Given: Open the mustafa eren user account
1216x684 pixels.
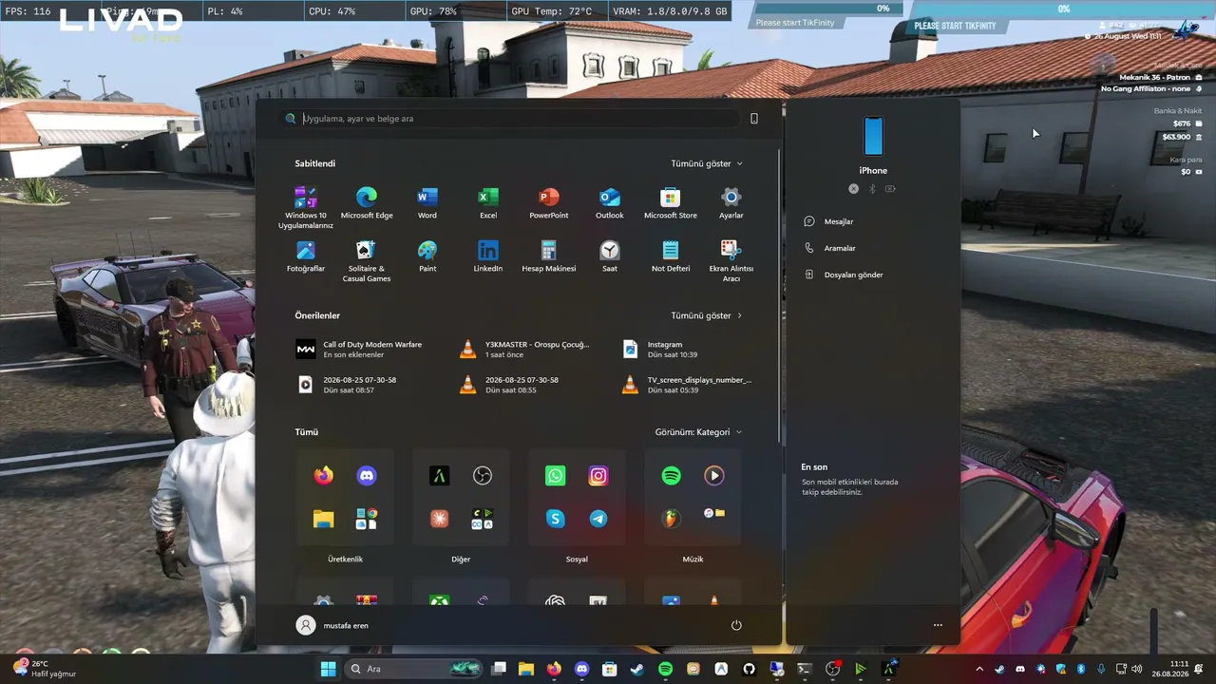Looking at the screenshot, I should click(332, 625).
